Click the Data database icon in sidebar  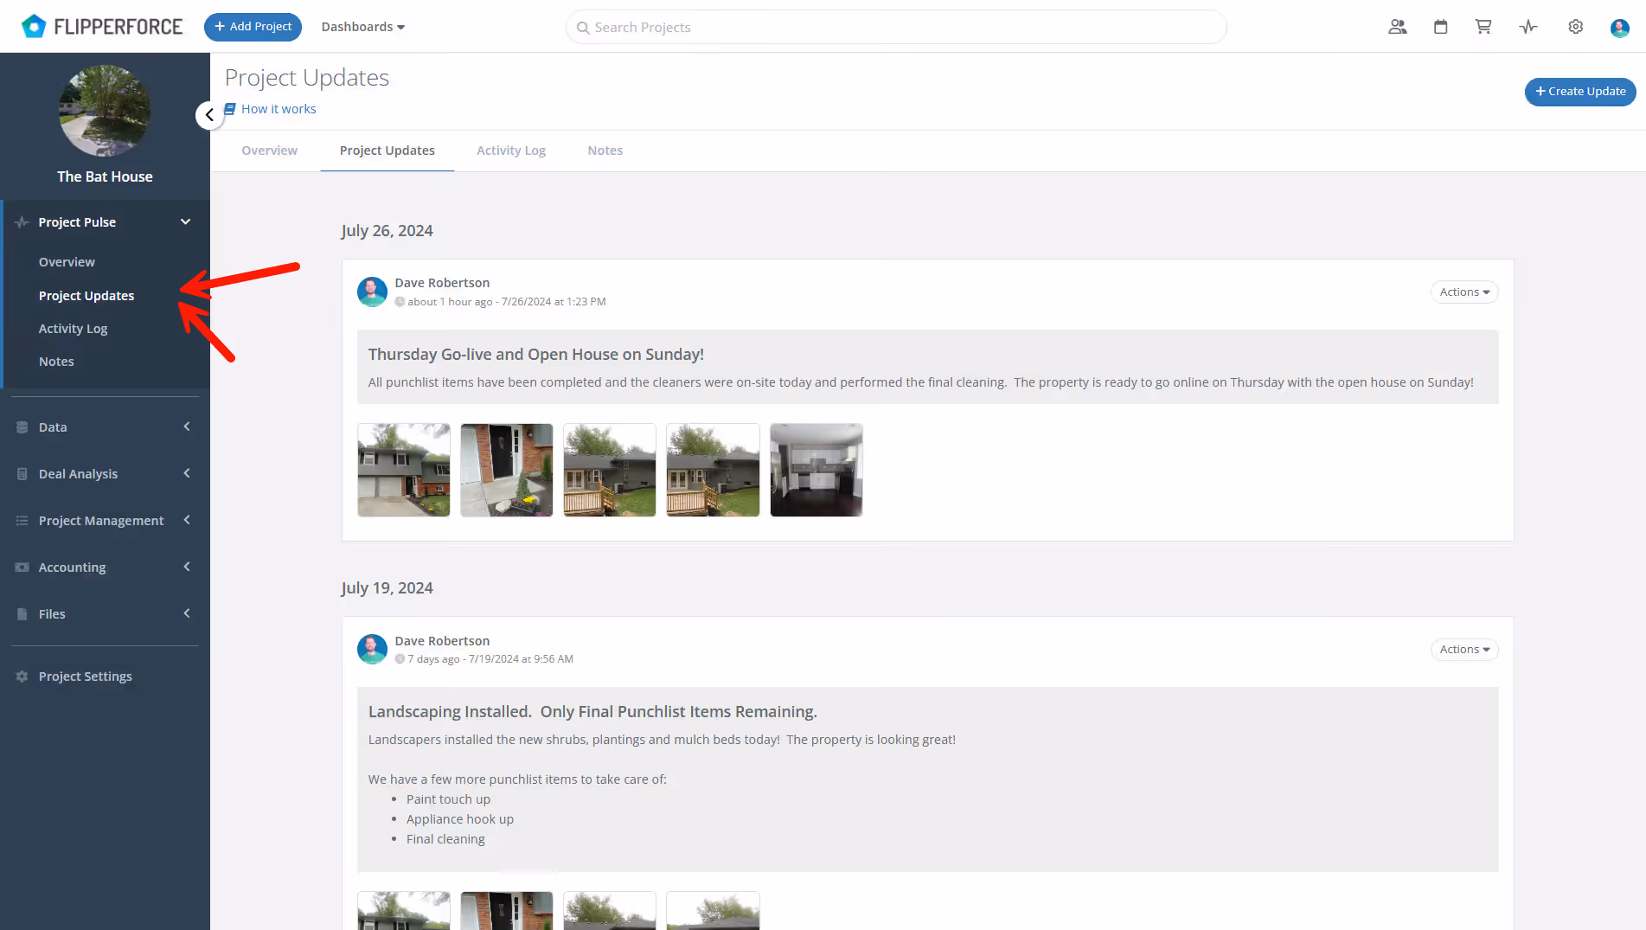[22, 427]
